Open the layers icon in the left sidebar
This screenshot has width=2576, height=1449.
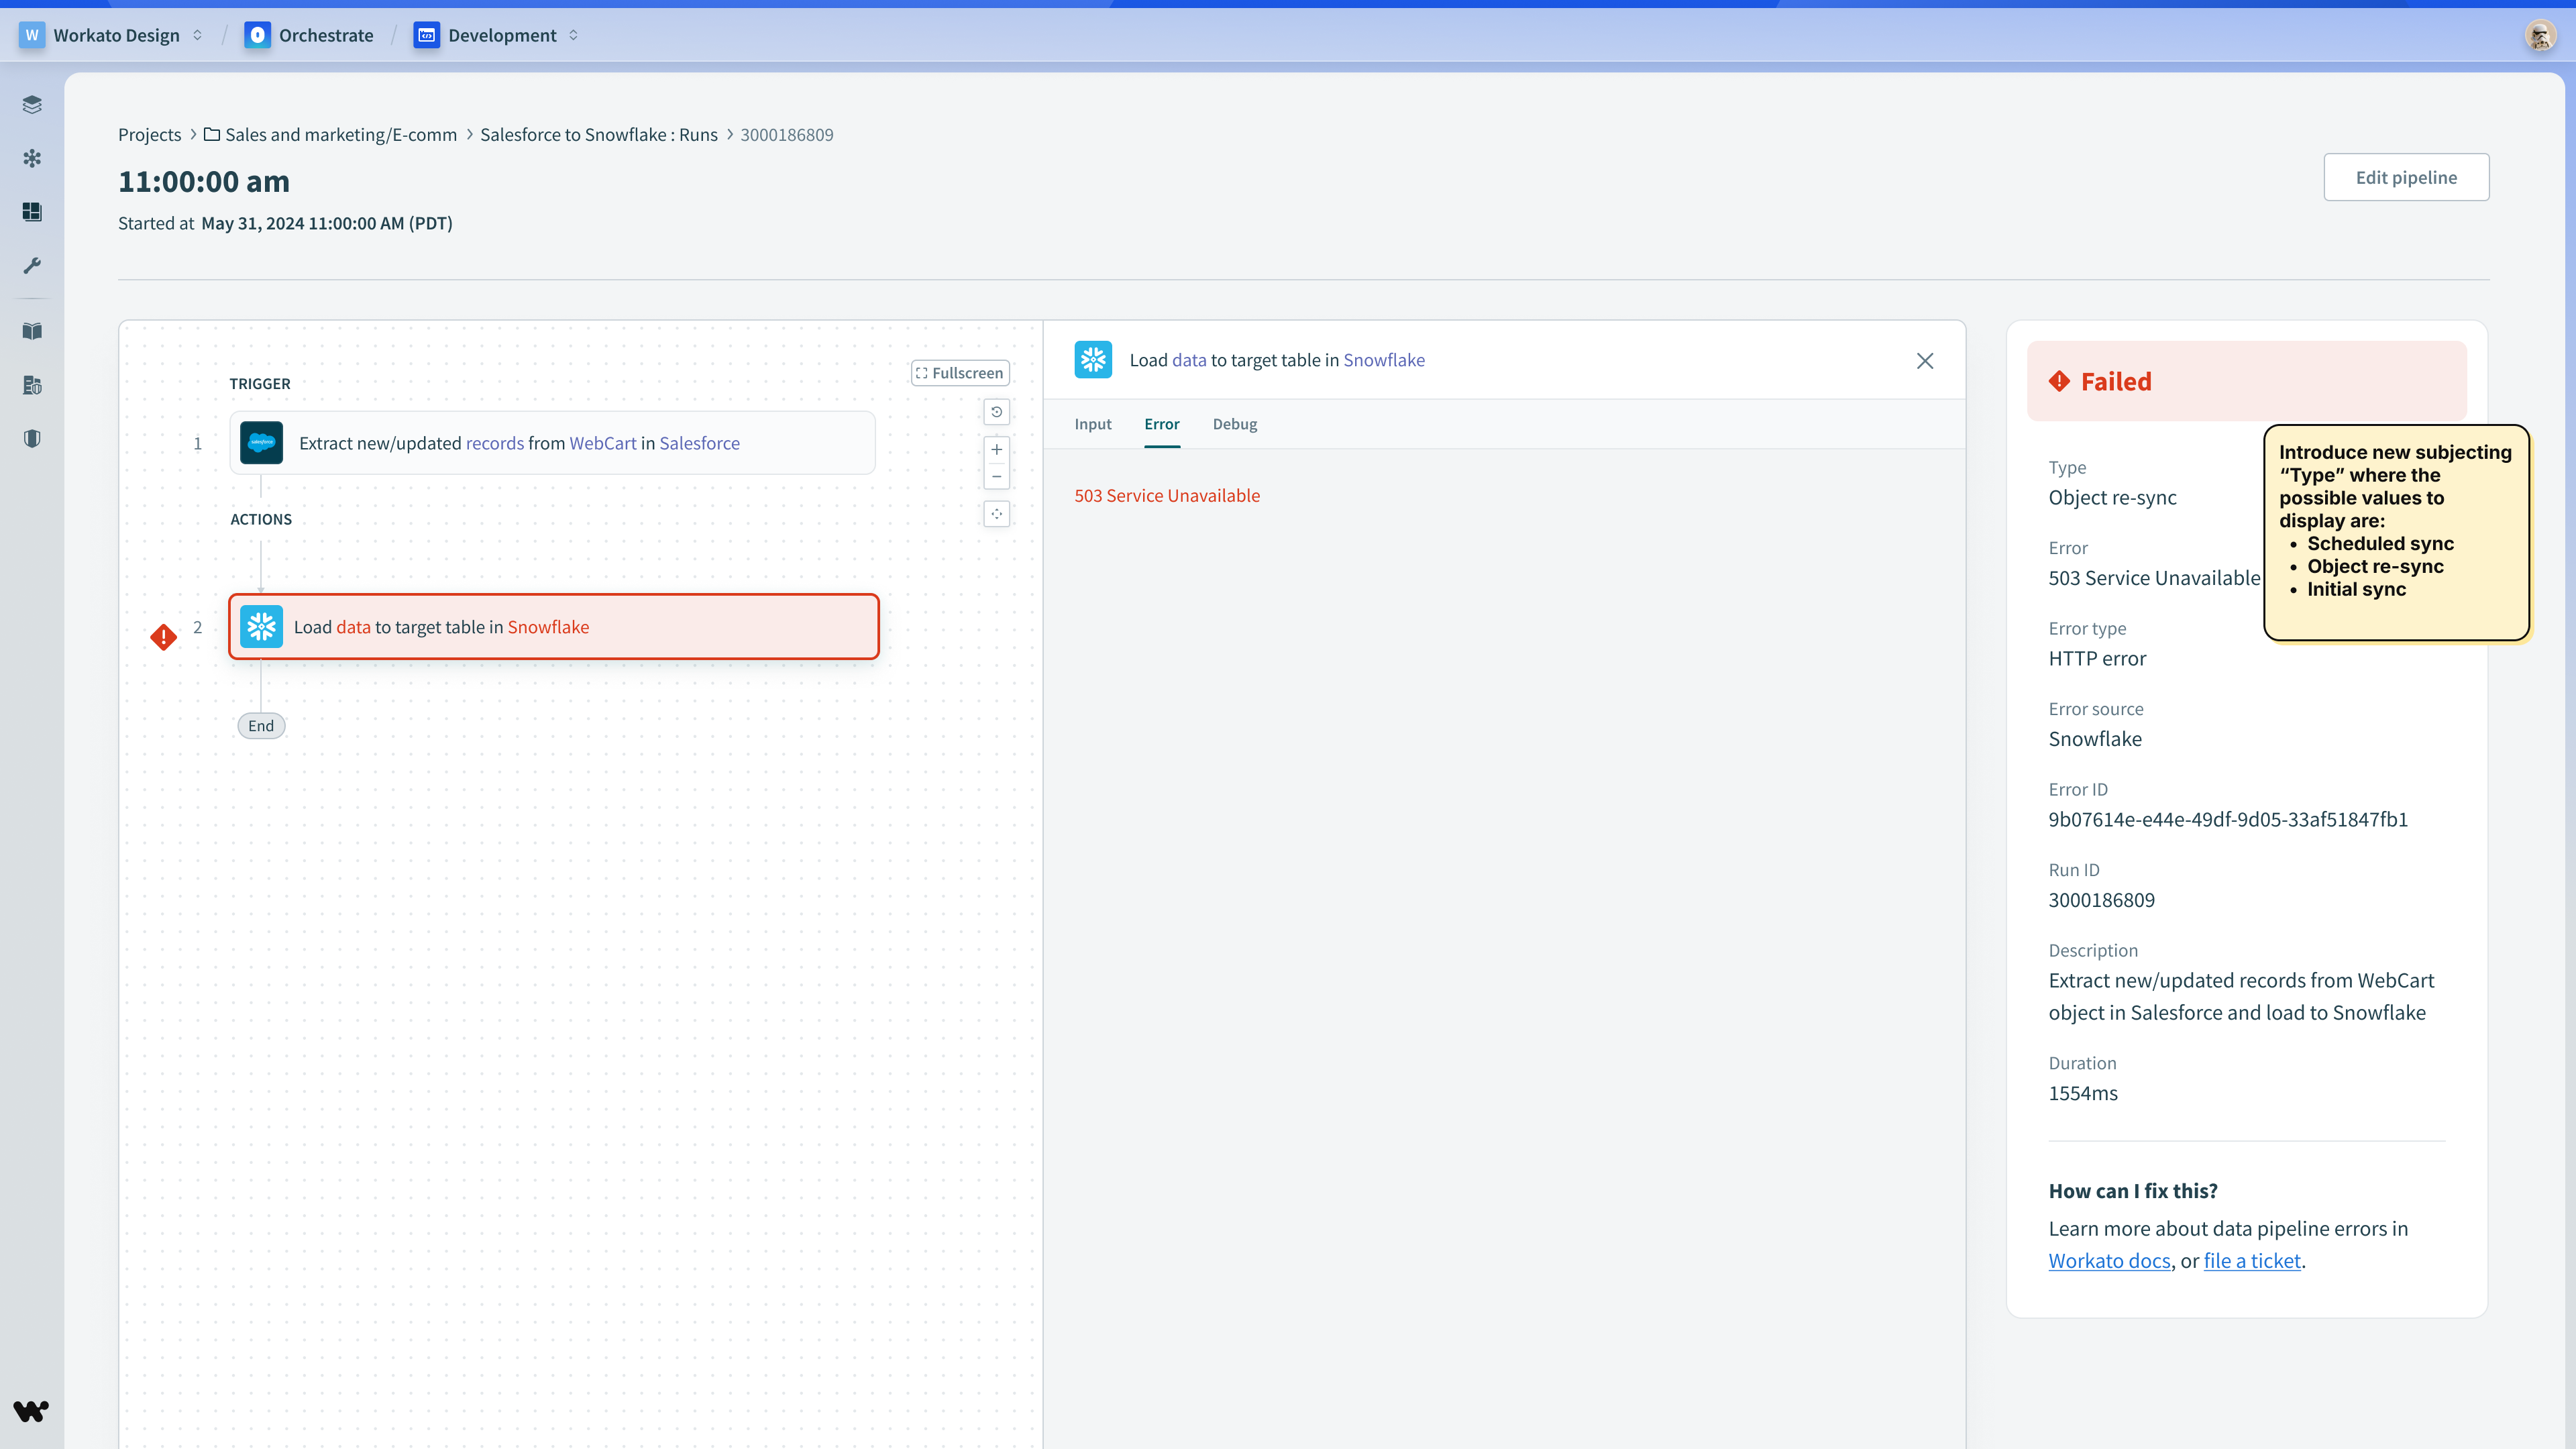(32, 105)
